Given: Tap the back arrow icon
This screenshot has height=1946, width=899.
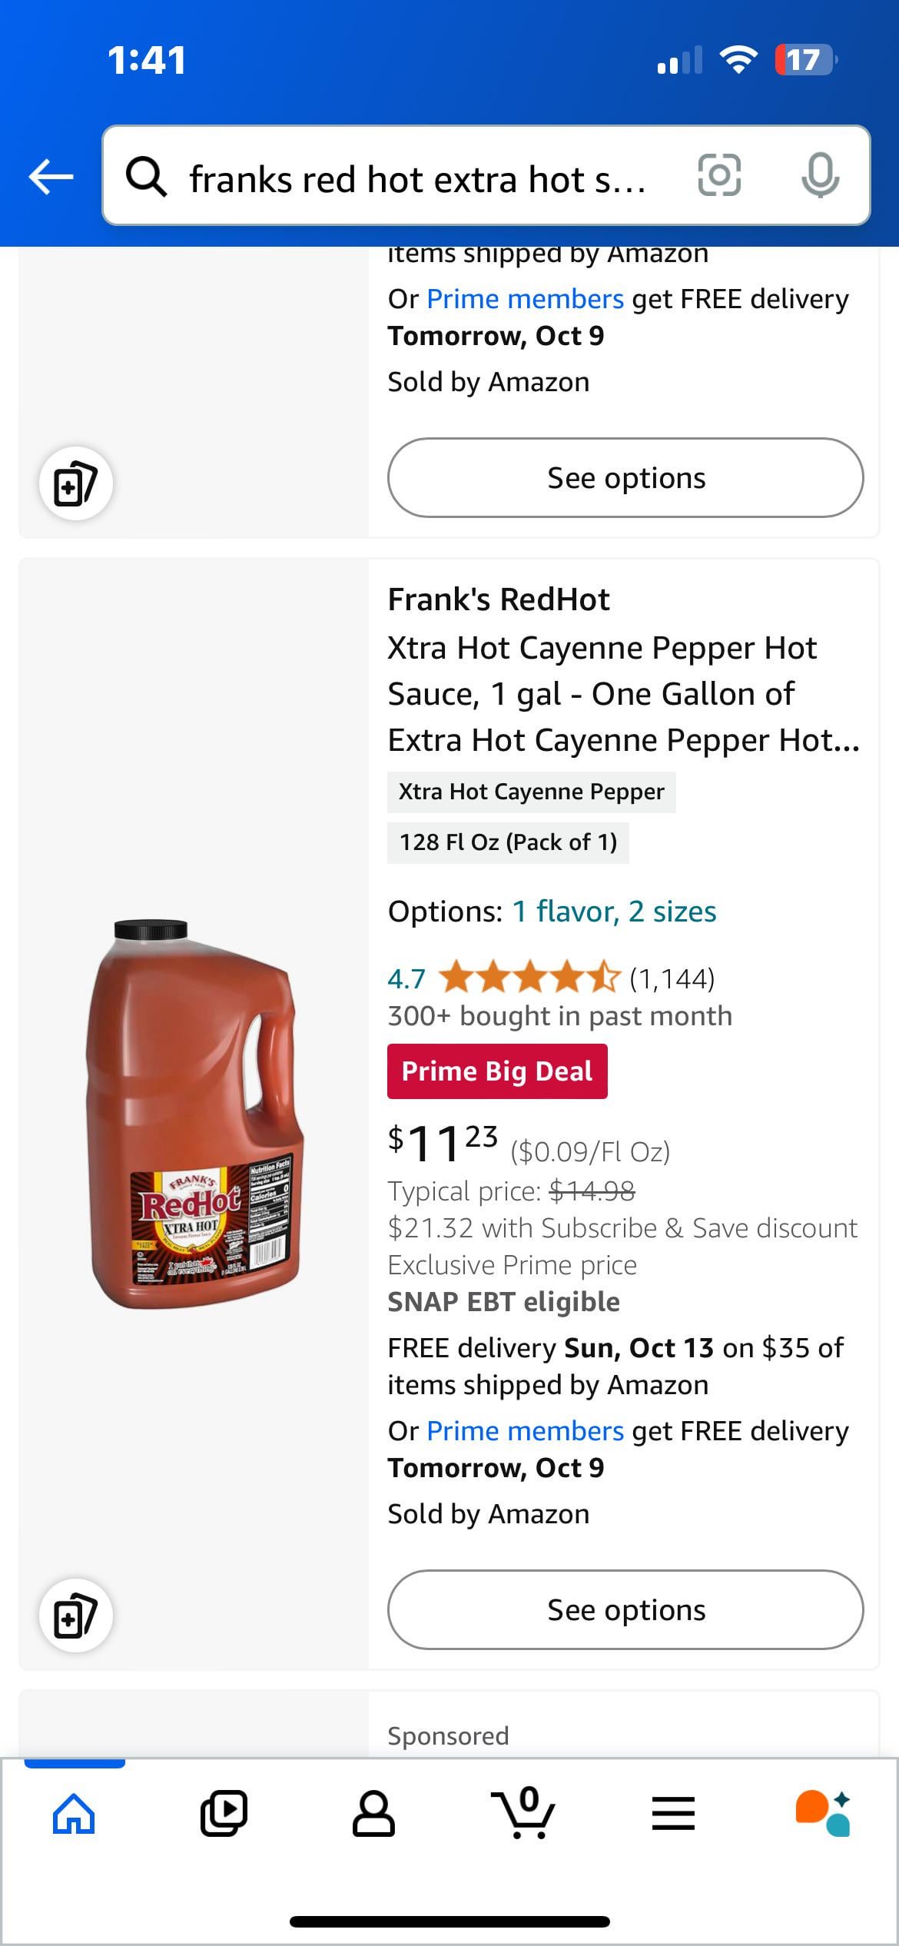Looking at the screenshot, I should 51,177.
